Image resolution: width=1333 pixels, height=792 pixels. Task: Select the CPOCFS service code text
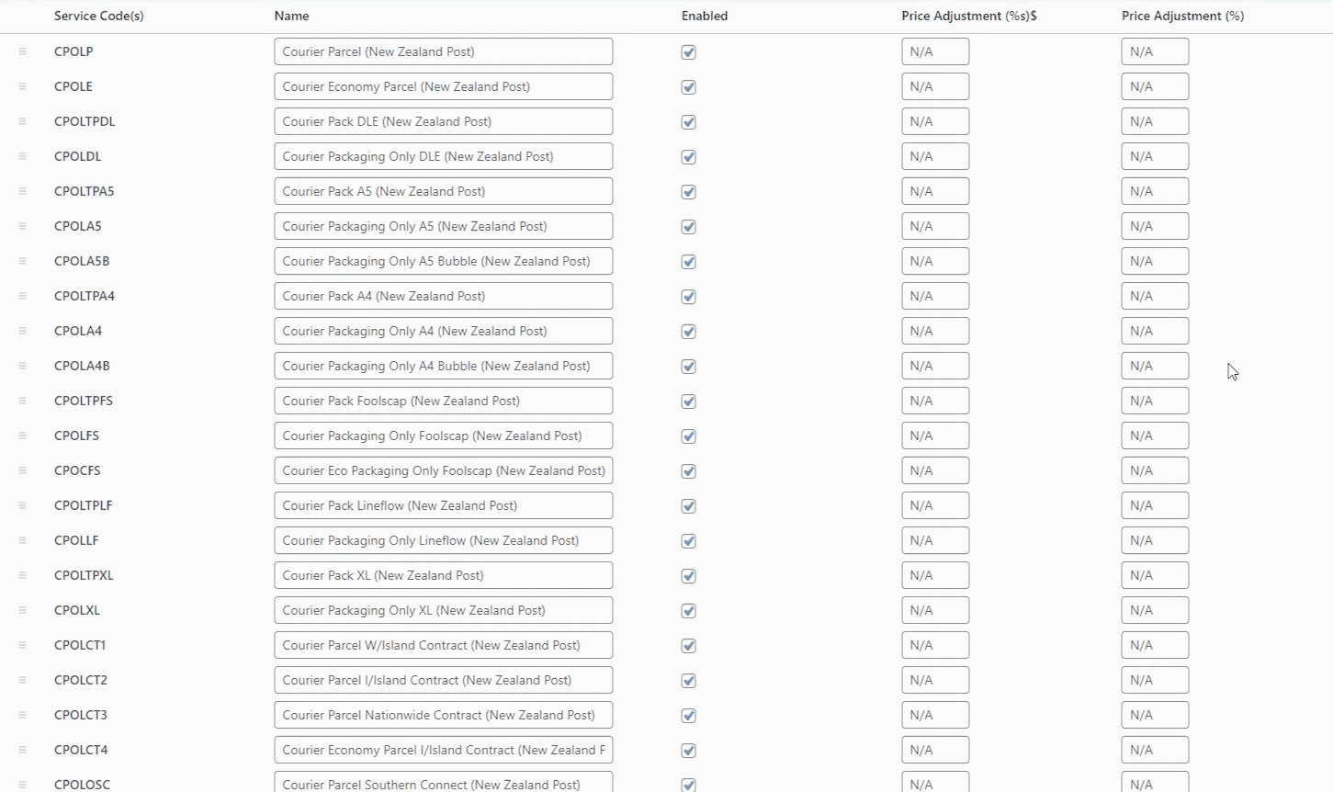coord(77,470)
